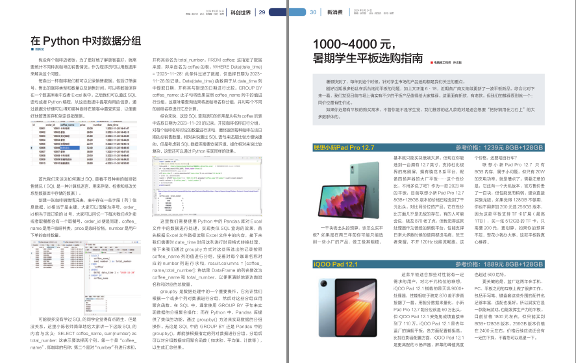Screen dimensions: 576x363
Task: Click the gray intro box starting 暑假快到了
Action: coord(429,99)
